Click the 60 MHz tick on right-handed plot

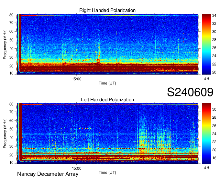[x=11, y=31]
